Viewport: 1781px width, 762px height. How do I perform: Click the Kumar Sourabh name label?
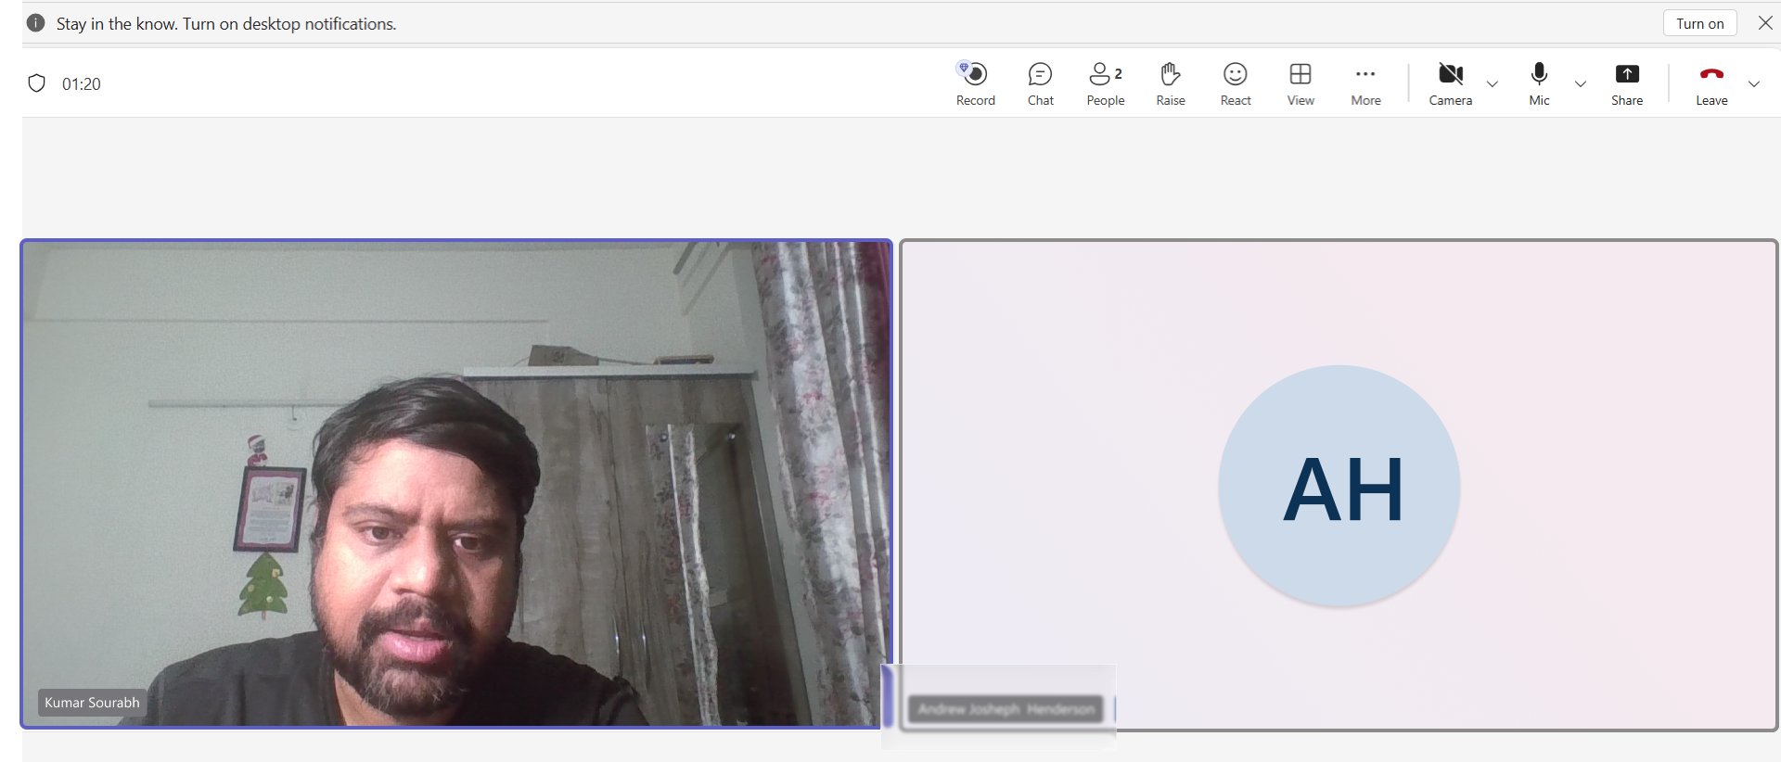(92, 703)
